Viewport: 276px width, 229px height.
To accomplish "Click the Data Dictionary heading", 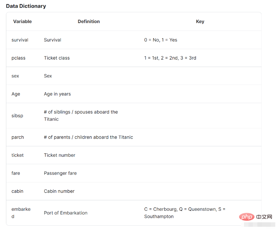I will click(x=26, y=6).
